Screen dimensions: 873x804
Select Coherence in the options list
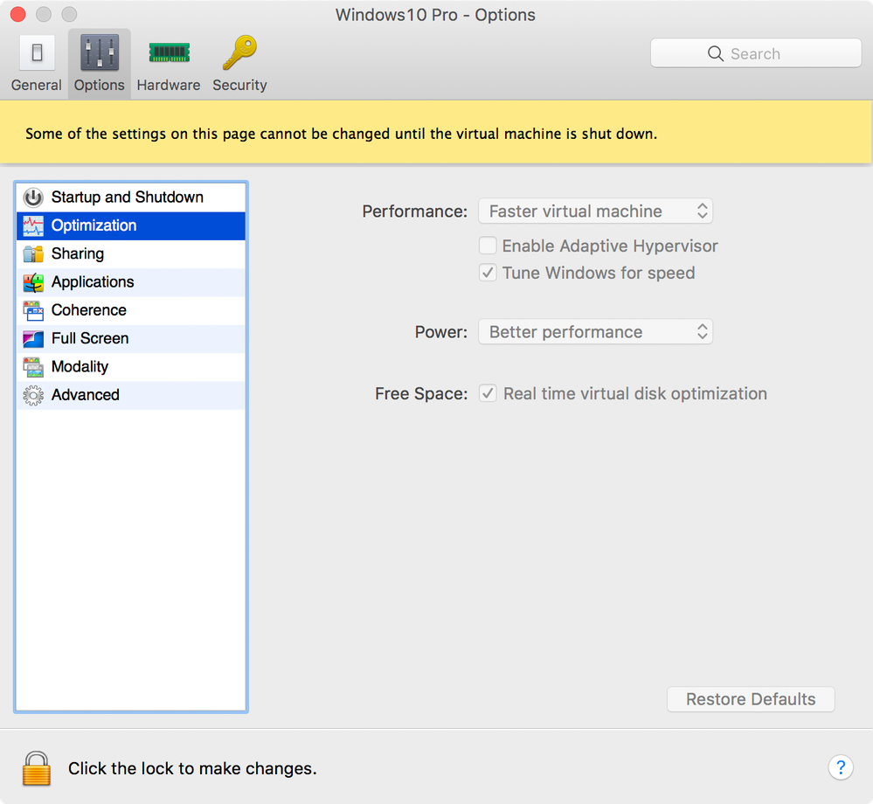(x=131, y=311)
